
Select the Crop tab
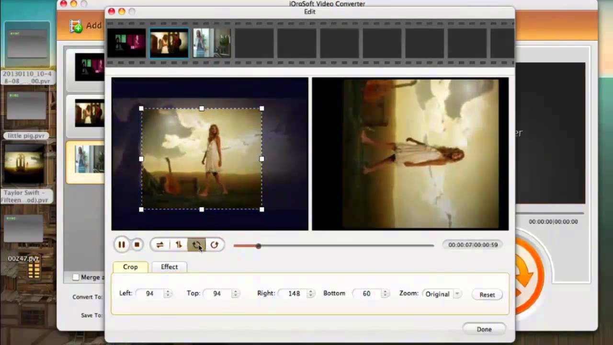[x=130, y=267]
